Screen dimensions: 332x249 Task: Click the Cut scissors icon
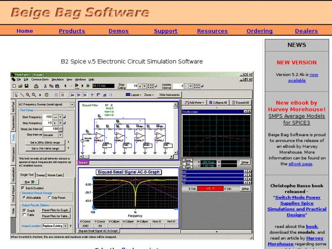[45, 86]
